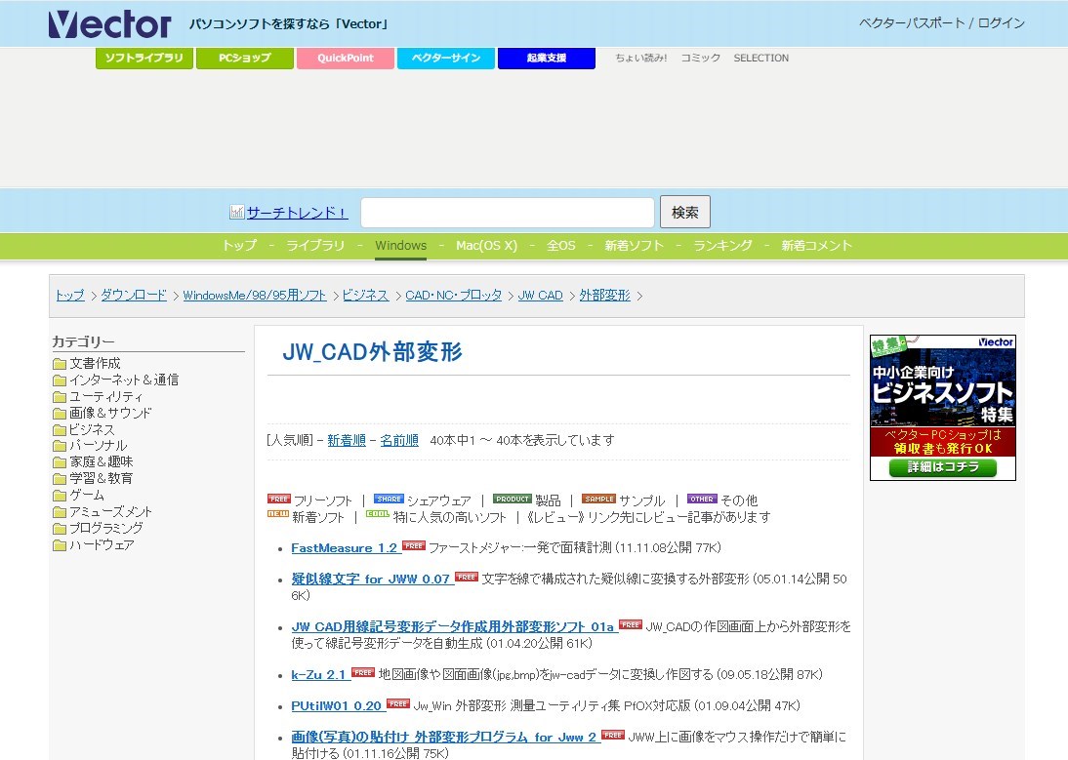Screen dimensions: 1068x760
Task: Select トップ in the green menu
Action: (240, 246)
